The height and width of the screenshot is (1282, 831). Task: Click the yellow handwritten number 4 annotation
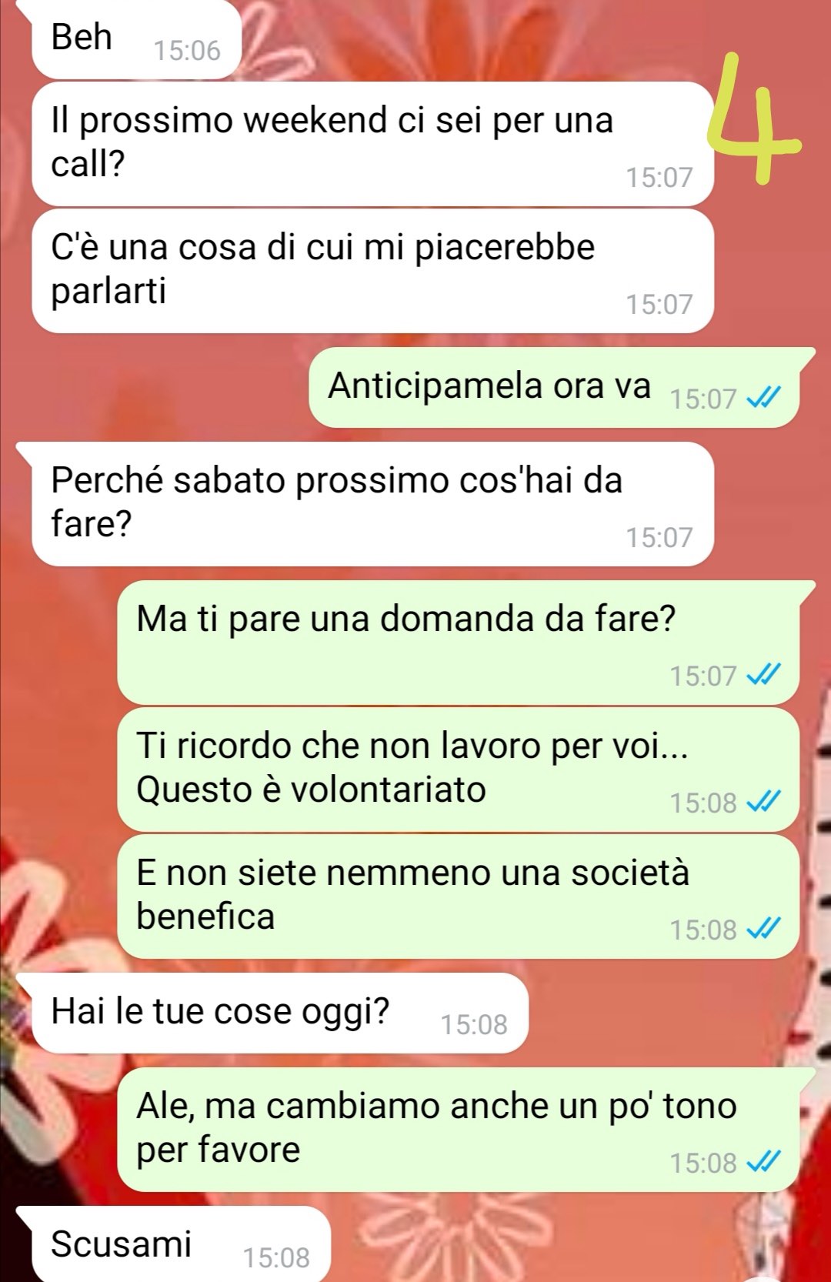pyautogui.click(x=754, y=119)
